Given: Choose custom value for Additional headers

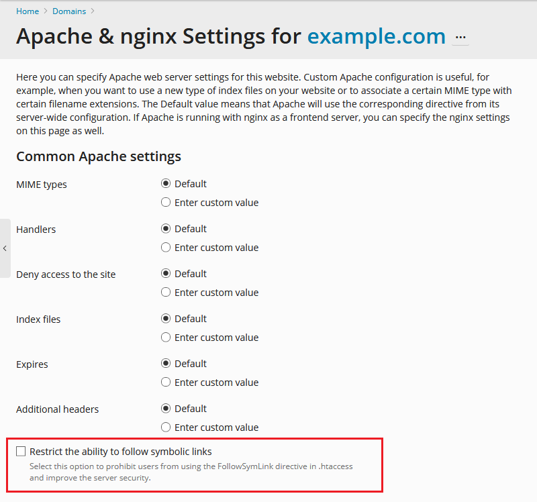Looking at the screenshot, I should point(166,428).
